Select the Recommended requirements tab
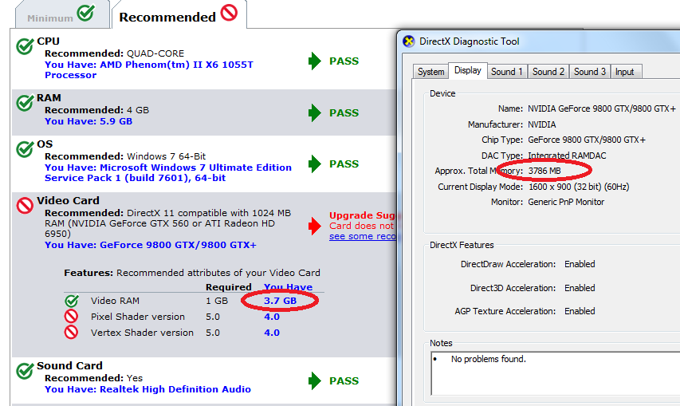This screenshot has width=680, height=406. (179, 14)
